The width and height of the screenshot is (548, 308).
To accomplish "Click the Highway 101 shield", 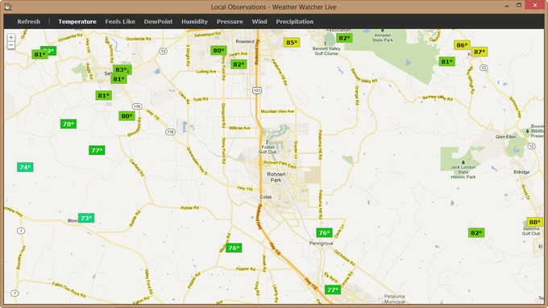I will [x=257, y=90].
